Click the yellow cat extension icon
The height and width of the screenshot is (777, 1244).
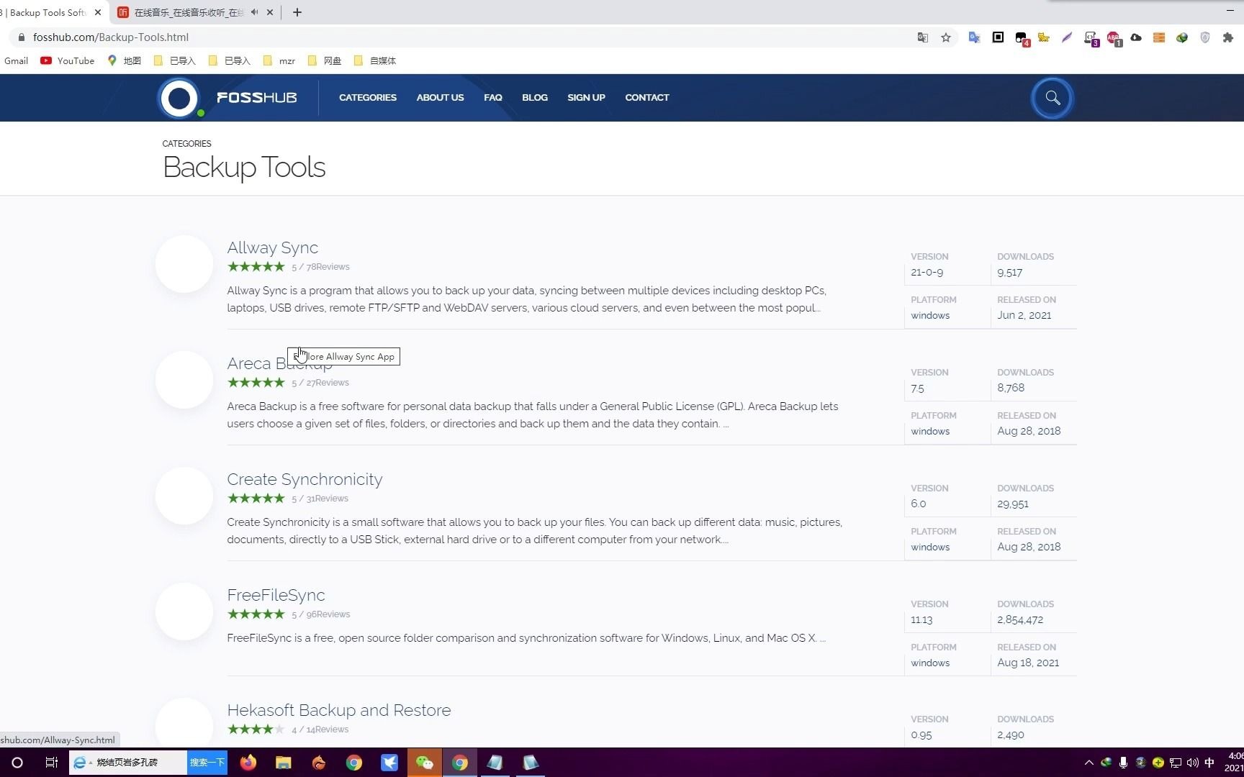pos(1044,37)
